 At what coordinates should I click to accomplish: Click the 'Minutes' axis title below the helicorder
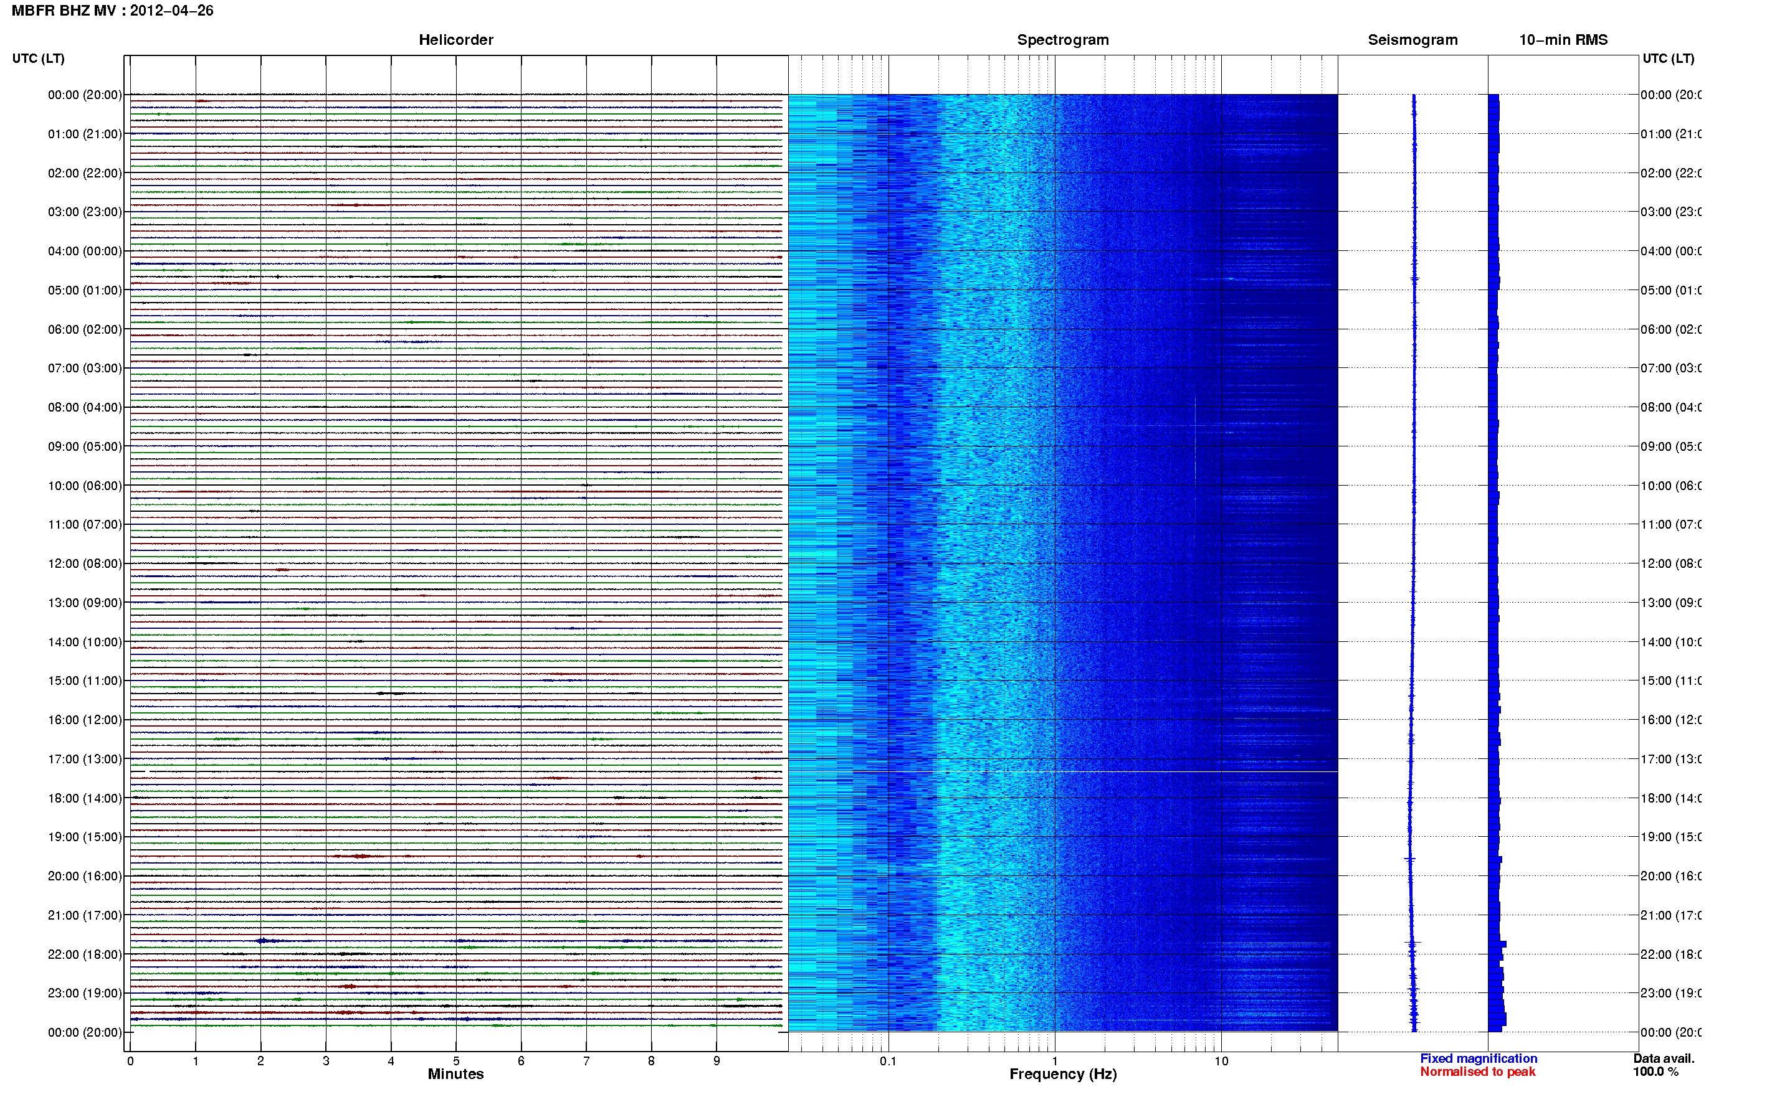click(455, 1074)
